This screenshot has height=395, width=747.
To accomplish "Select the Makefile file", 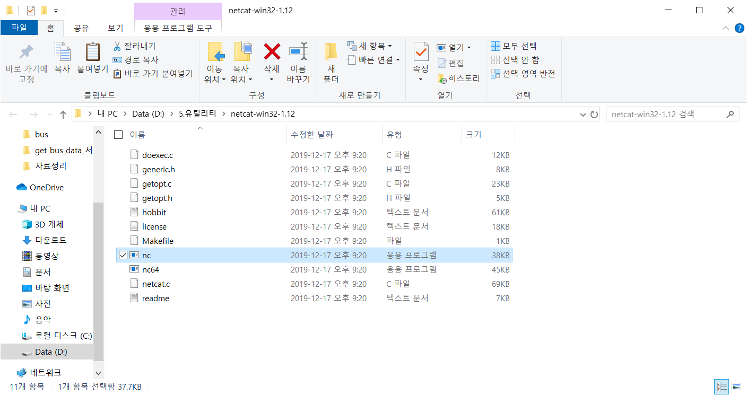I will coord(158,241).
